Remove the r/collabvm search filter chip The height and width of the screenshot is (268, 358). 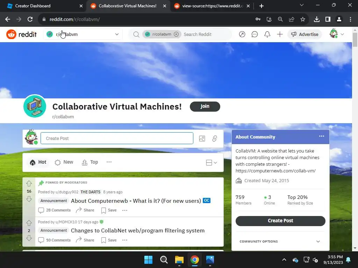pyautogui.click(x=176, y=34)
